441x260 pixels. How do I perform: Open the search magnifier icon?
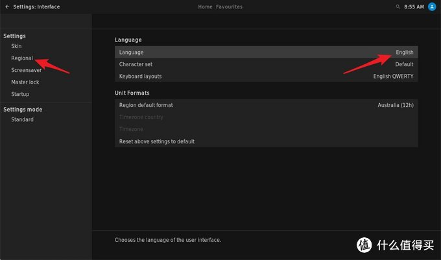(398, 6)
